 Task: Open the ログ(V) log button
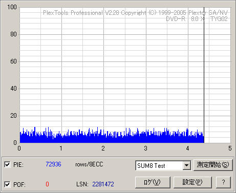coord(153,182)
